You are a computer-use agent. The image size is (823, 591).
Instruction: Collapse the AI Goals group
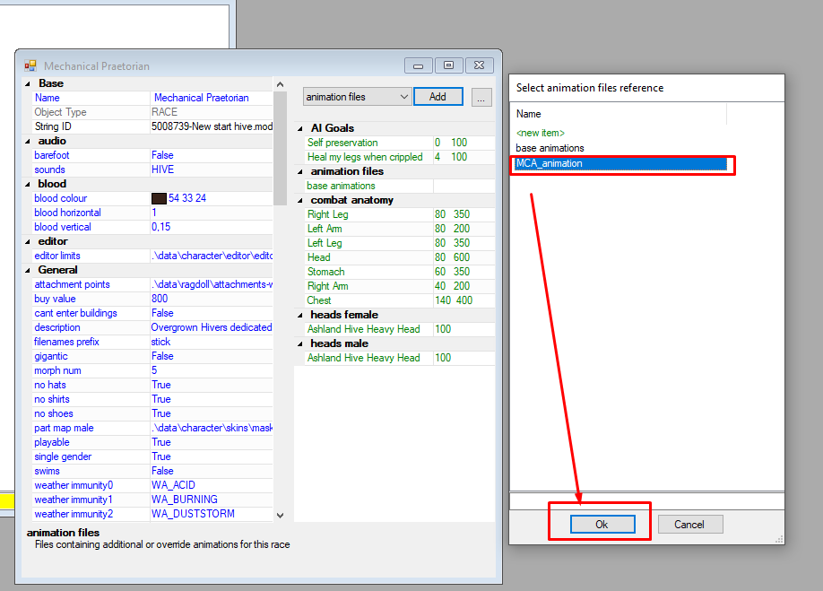(301, 128)
